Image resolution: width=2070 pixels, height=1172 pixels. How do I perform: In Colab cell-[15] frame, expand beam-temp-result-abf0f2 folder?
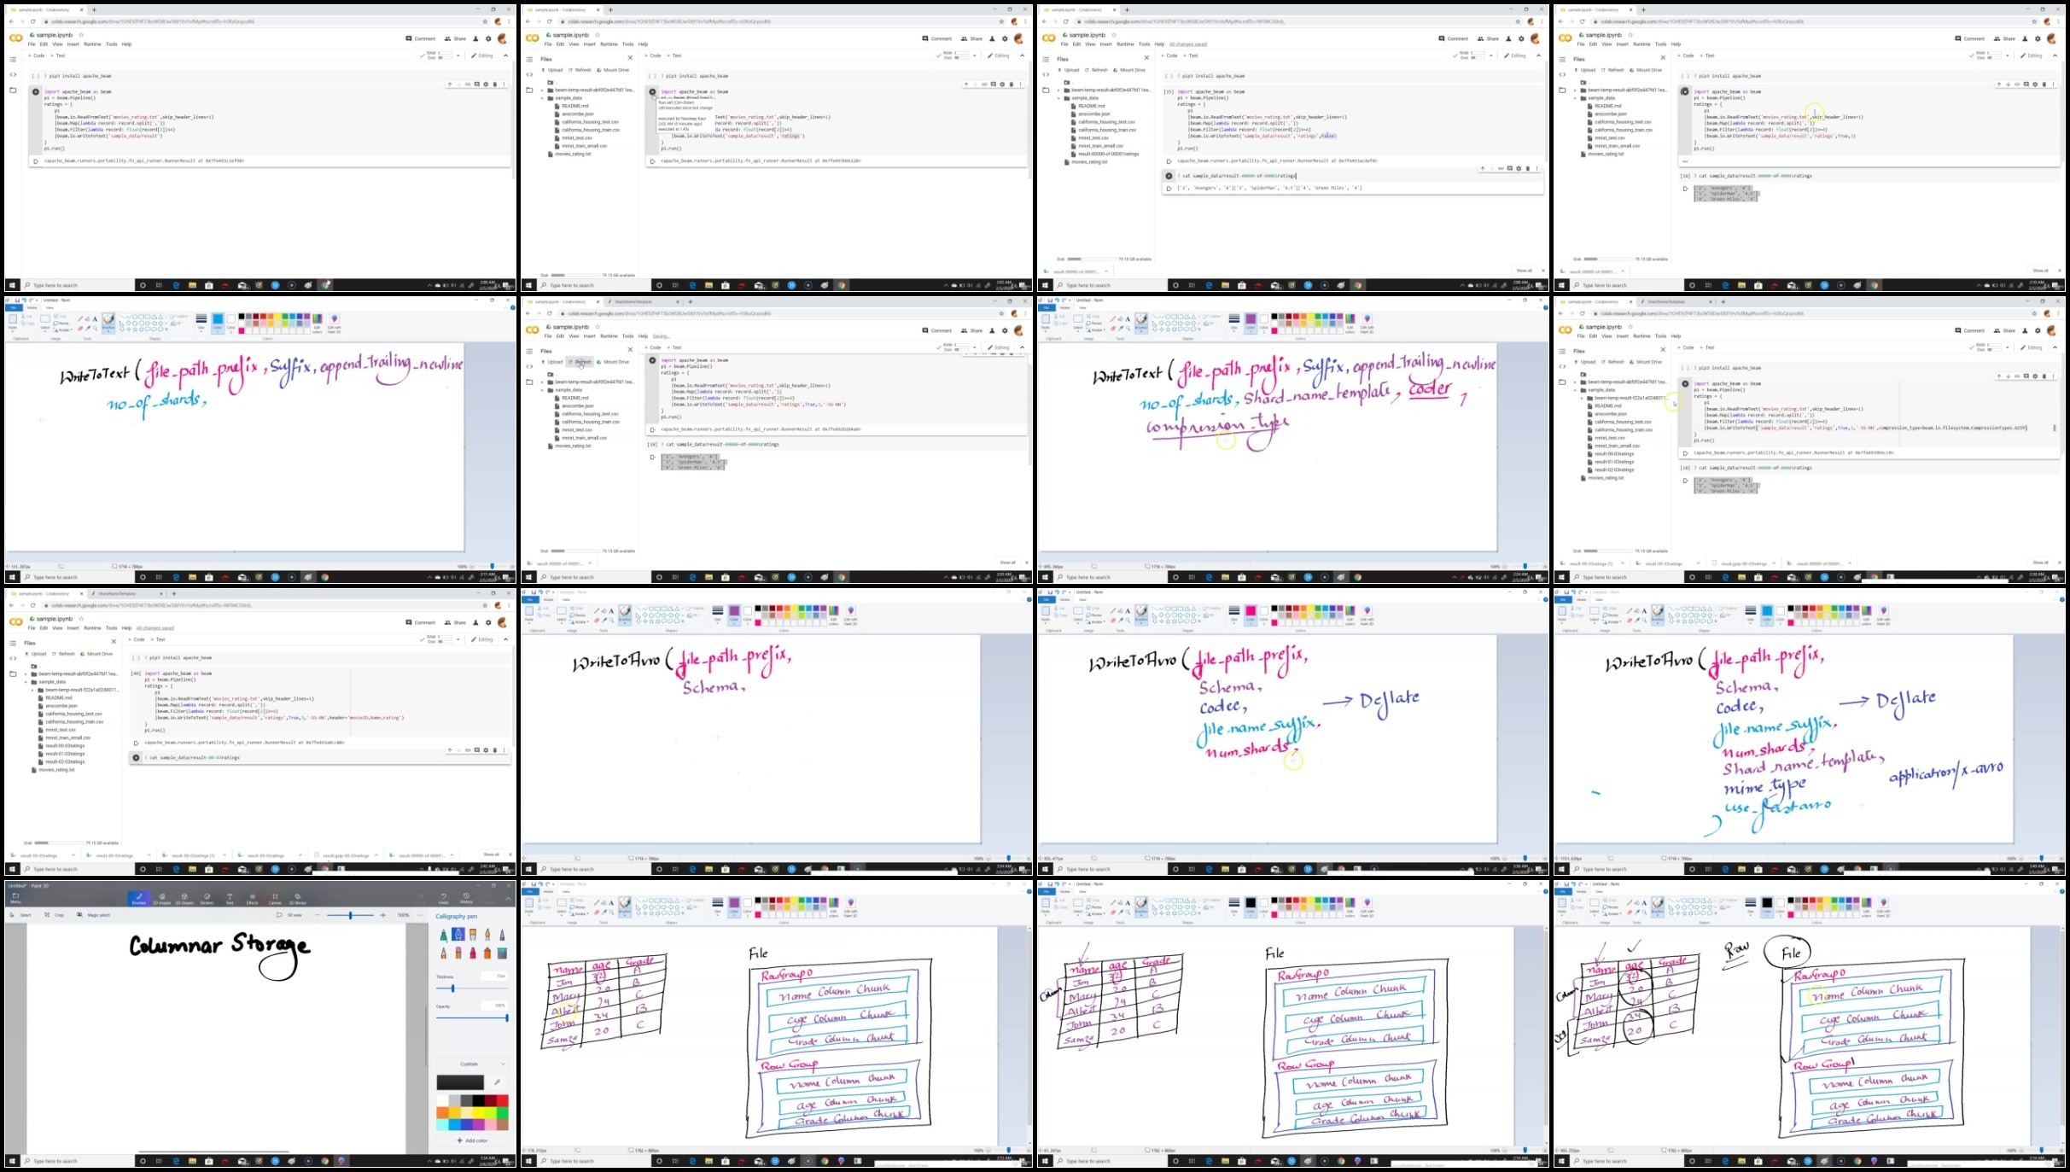tap(1058, 90)
